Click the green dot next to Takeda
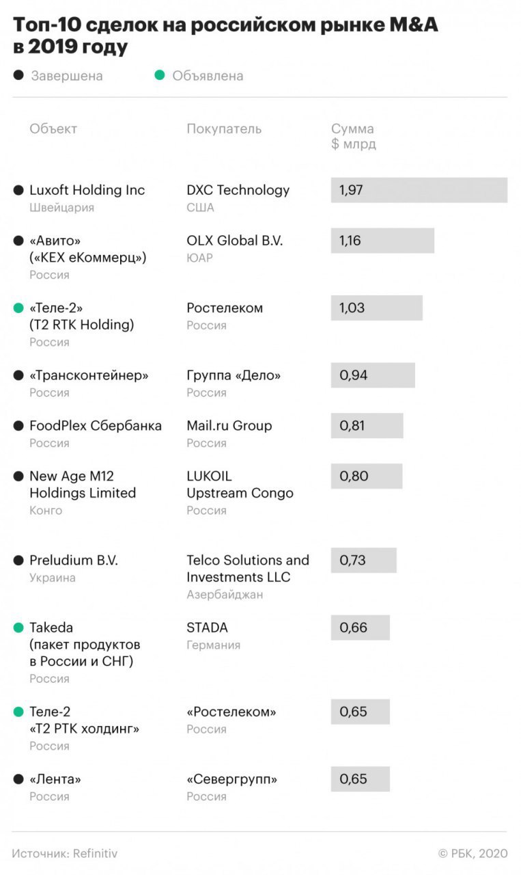 point(18,628)
